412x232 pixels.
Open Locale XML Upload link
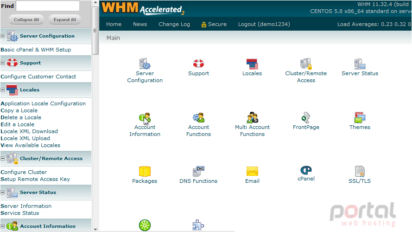coord(25,138)
